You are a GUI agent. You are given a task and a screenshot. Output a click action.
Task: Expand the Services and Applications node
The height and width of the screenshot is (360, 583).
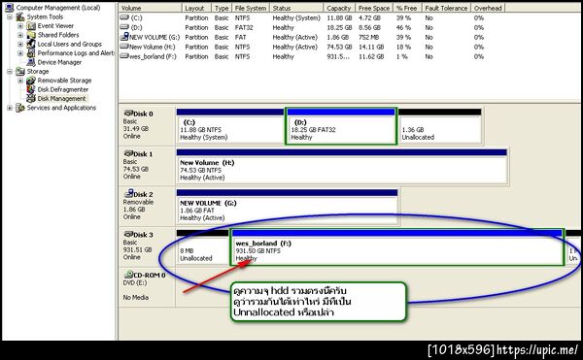(10, 108)
